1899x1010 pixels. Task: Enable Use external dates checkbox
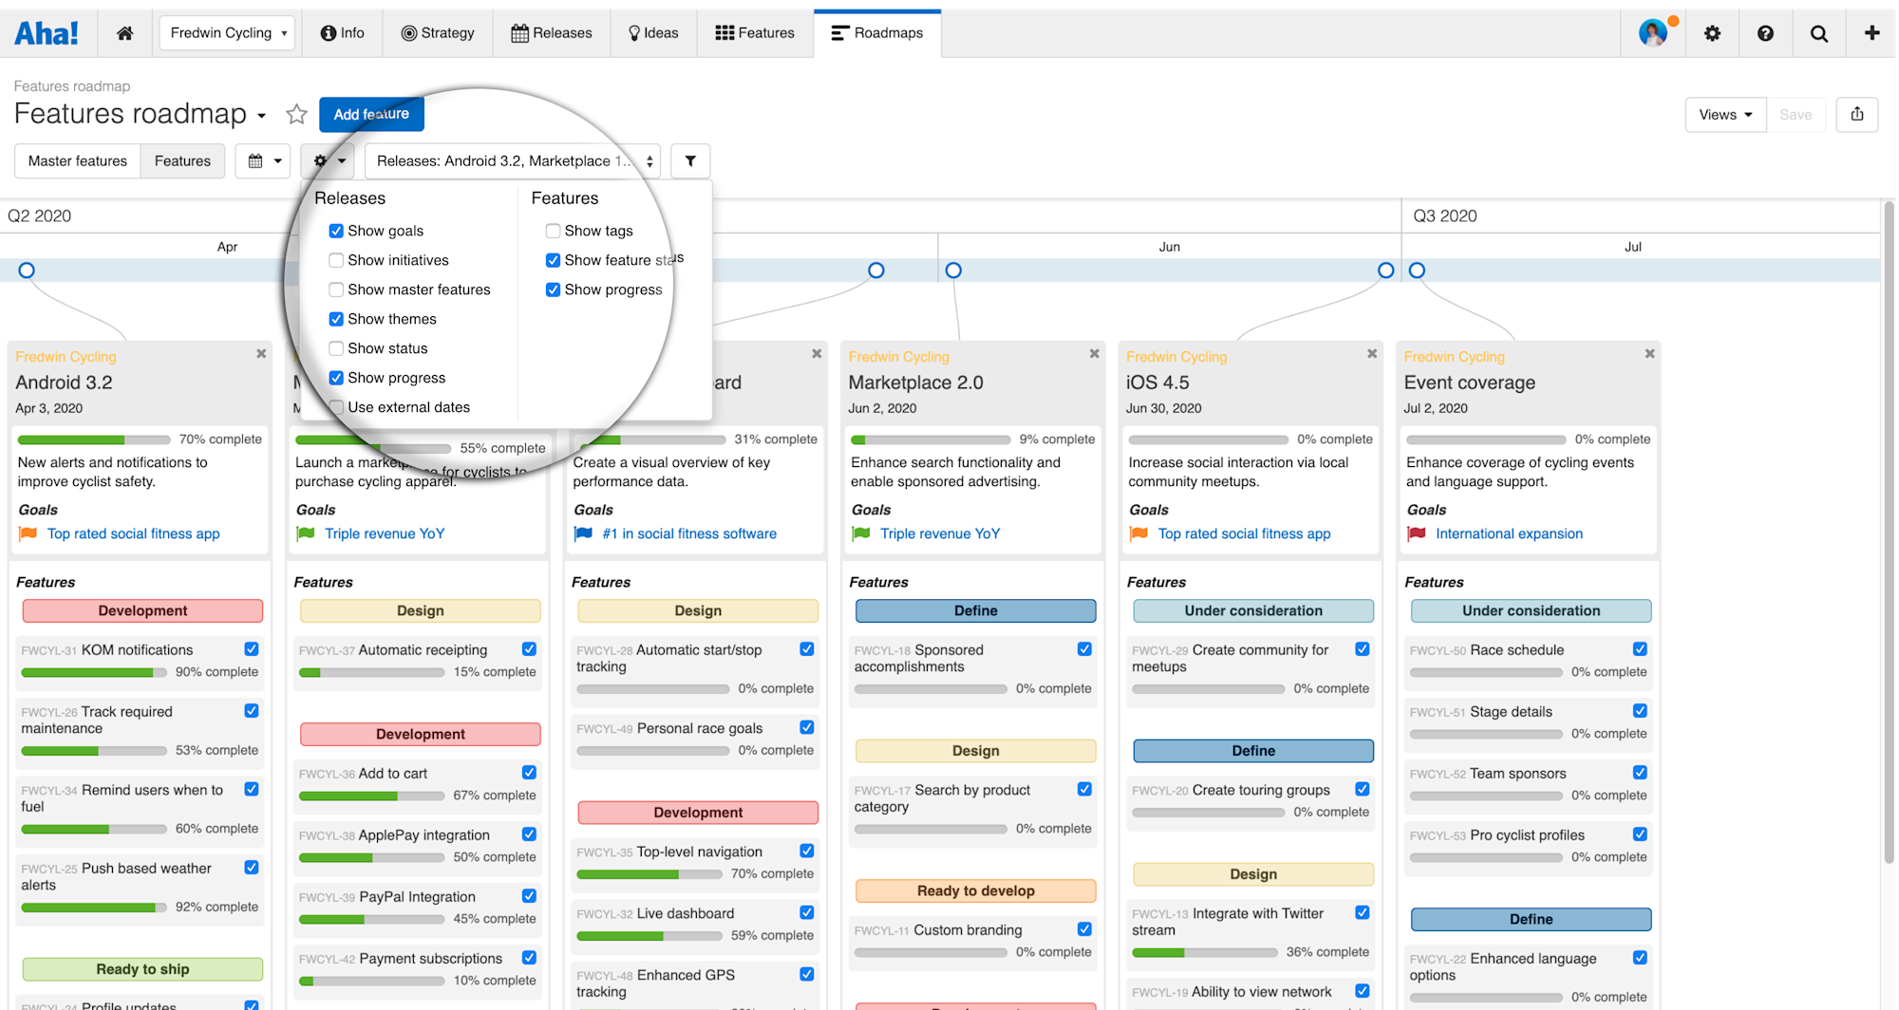point(336,407)
